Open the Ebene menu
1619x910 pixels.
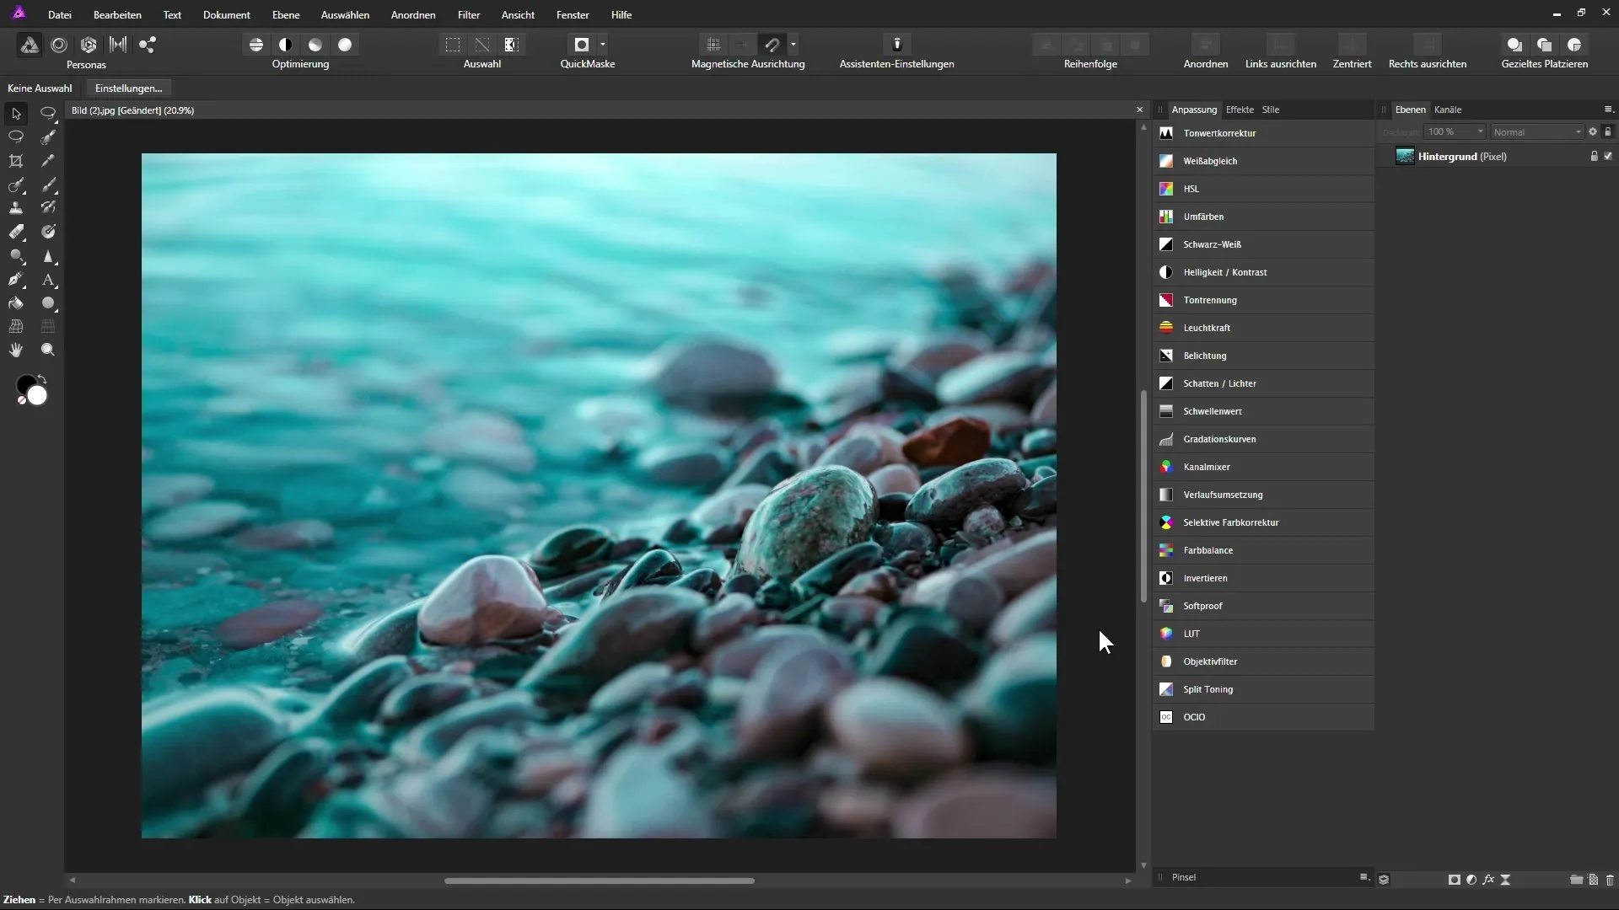coord(286,15)
